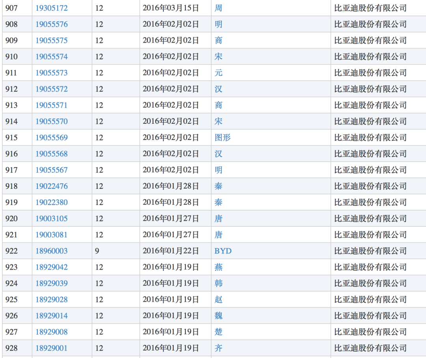The height and width of the screenshot is (358, 426).
Task: Open registration number 18960003 link
Action: (52, 251)
